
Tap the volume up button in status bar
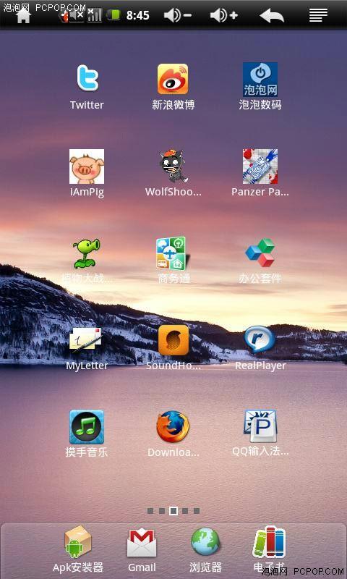tap(224, 15)
